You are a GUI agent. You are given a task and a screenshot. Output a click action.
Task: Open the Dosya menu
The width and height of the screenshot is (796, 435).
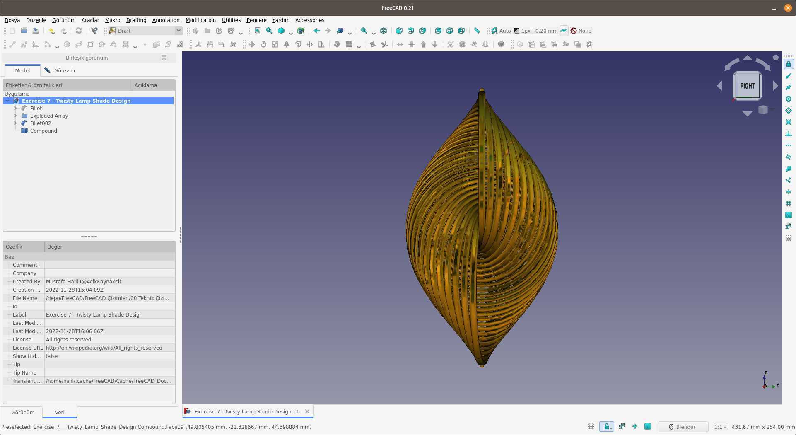12,20
